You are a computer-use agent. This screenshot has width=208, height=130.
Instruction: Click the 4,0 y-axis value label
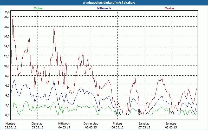coord(7,95)
